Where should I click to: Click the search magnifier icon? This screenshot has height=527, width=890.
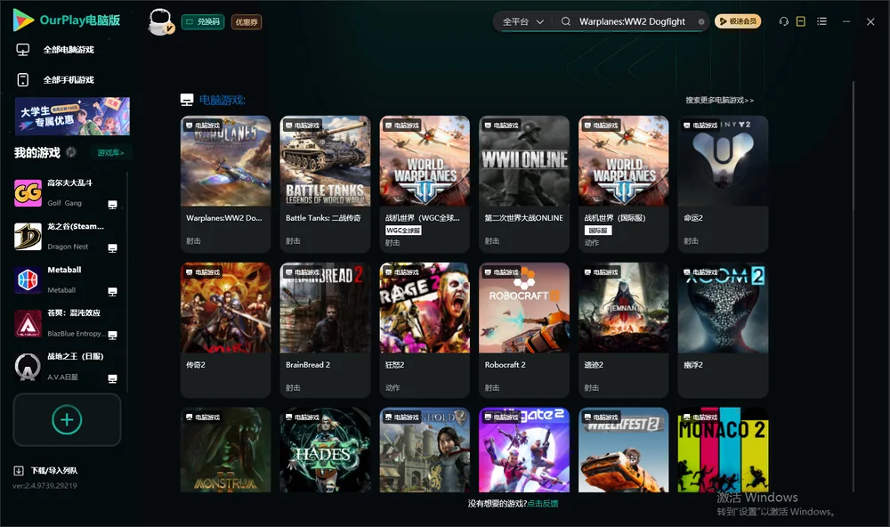(566, 21)
